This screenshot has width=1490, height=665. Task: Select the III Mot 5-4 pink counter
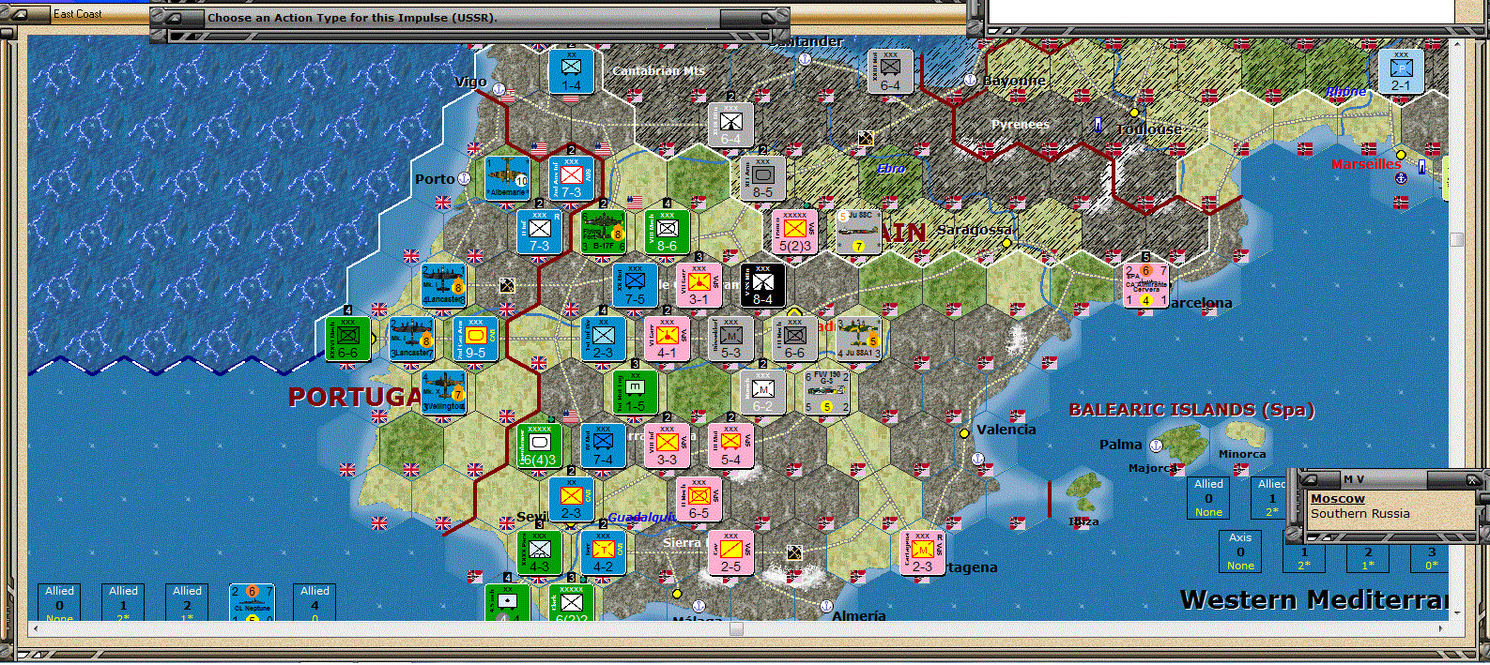[730, 446]
